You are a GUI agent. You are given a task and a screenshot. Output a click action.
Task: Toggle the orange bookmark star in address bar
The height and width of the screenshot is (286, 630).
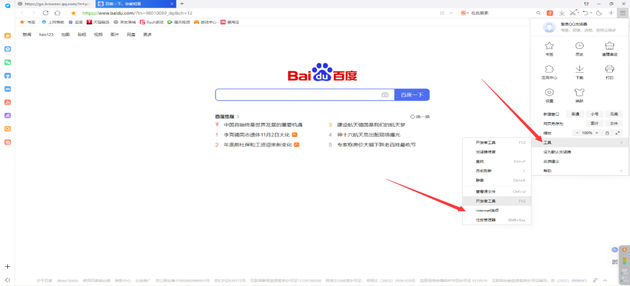pyautogui.click(x=73, y=13)
